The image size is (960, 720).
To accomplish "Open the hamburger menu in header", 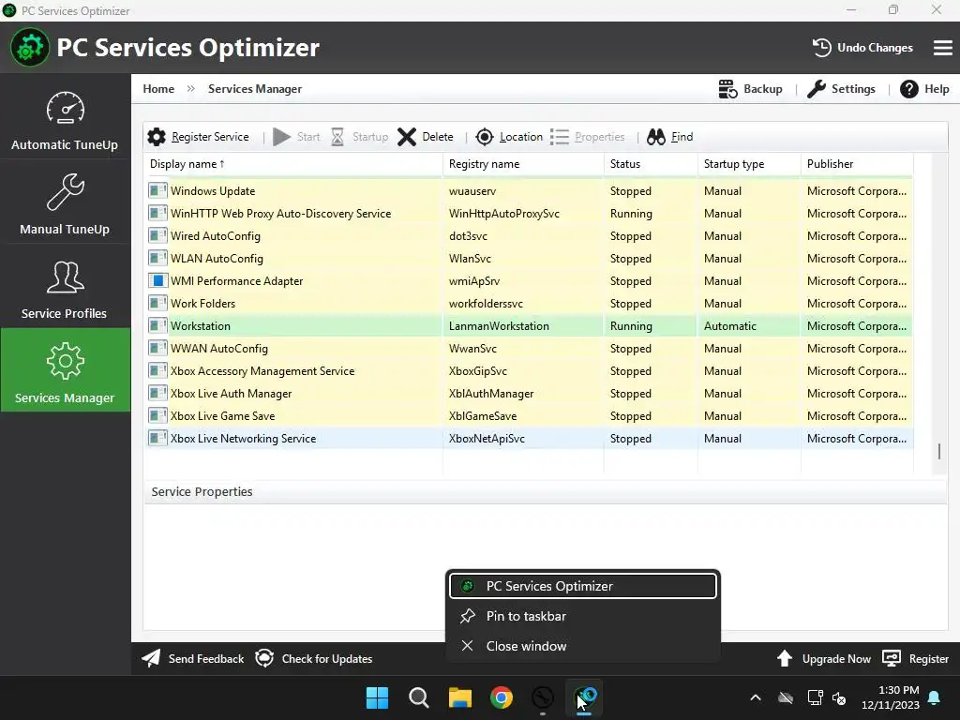I will (942, 48).
